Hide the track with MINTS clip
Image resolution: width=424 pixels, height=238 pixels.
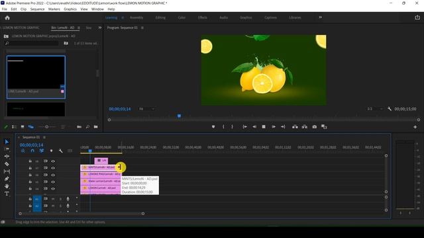[x=53, y=168]
